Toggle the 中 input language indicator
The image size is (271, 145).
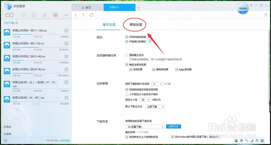[x=241, y=140]
